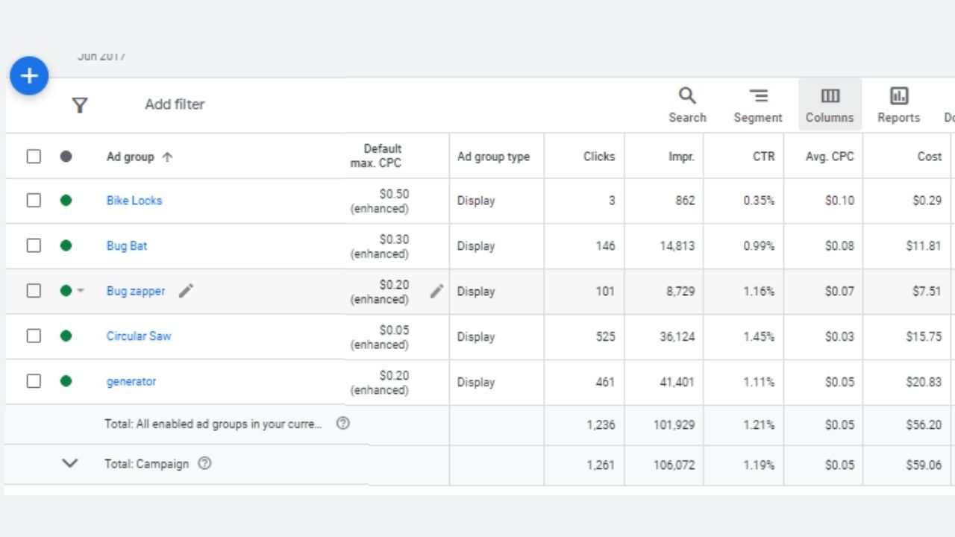955x537 pixels.
Task: Open the Search tool
Action: click(687, 105)
